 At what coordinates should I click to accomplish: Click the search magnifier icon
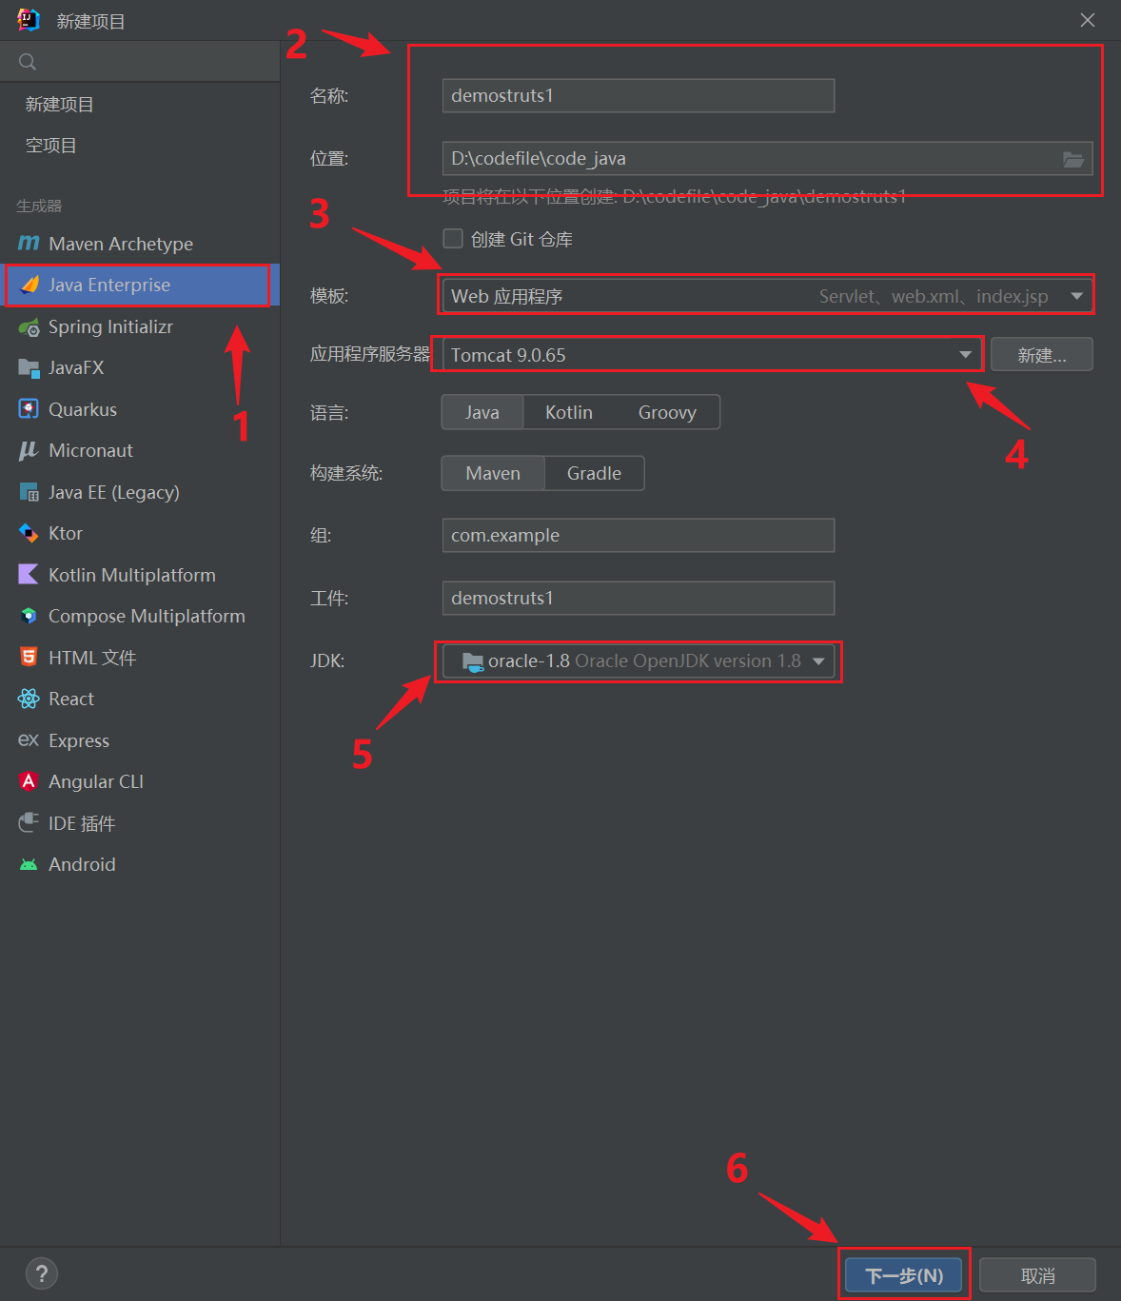(x=28, y=62)
